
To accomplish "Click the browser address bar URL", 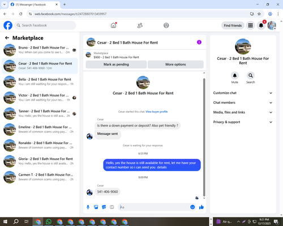I will click(70, 14).
